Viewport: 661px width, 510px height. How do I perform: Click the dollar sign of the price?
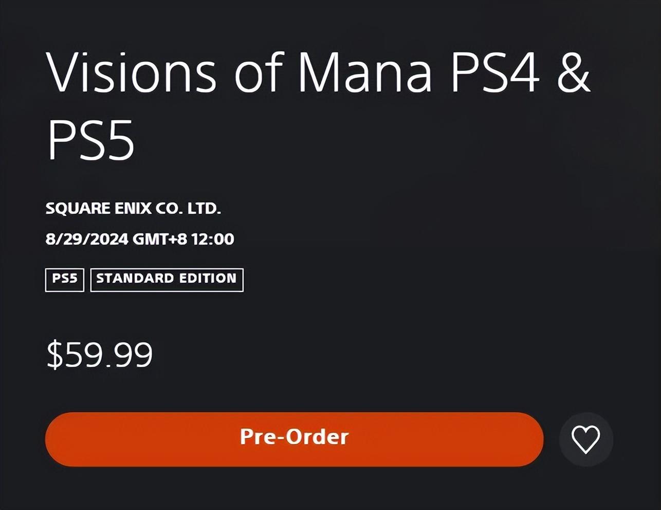54,355
